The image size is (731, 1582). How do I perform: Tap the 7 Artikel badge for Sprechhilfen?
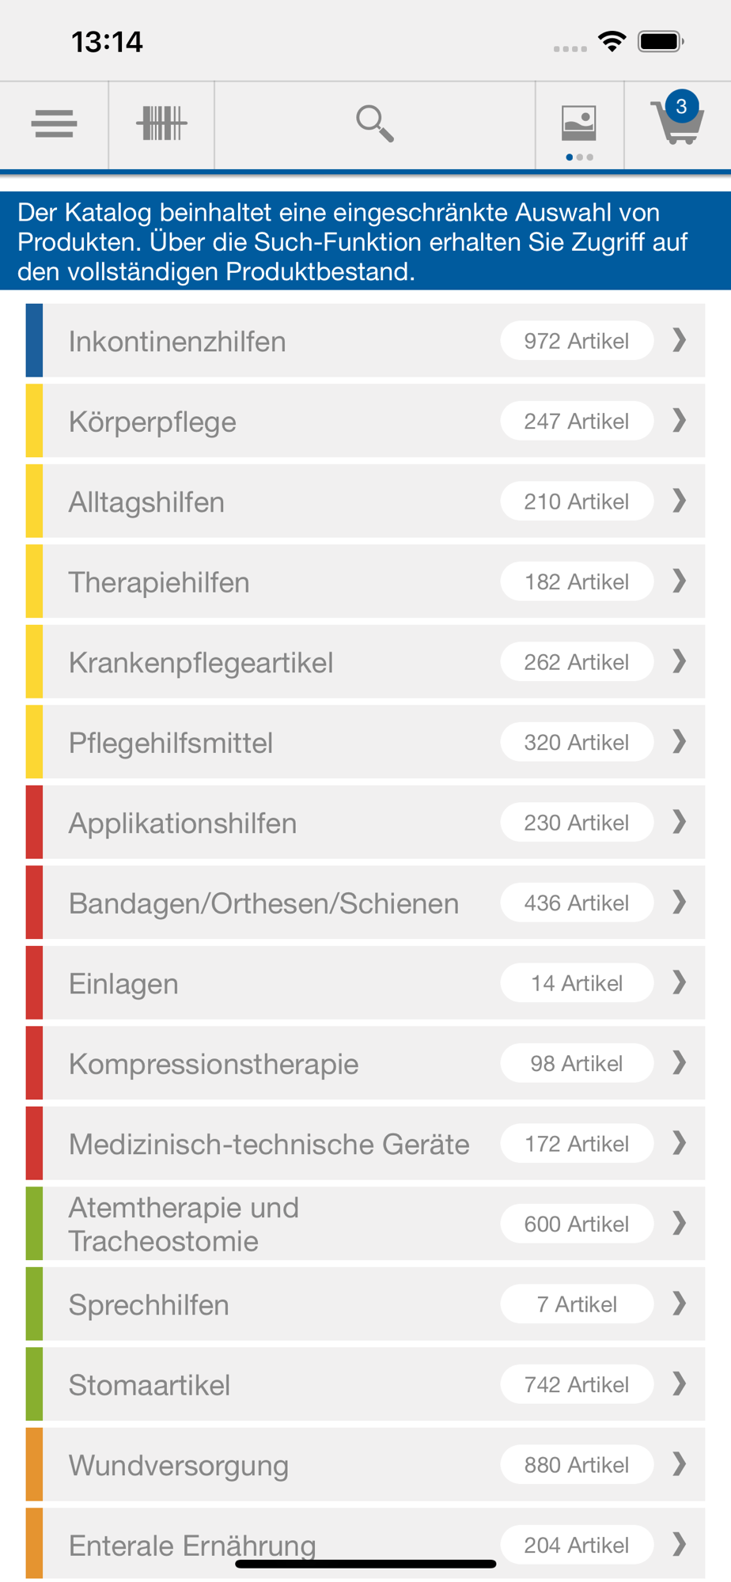(577, 1304)
